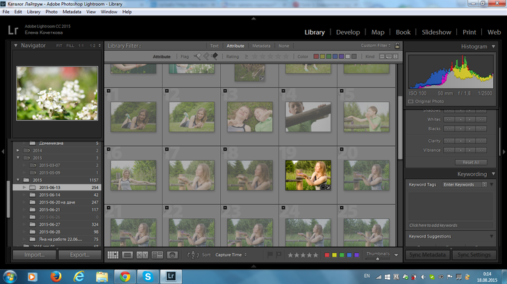The width and height of the screenshot is (507, 284).
Task: Open Compare view (X|Y) in toolbar
Action: pyautogui.click(x=142, y=255)
